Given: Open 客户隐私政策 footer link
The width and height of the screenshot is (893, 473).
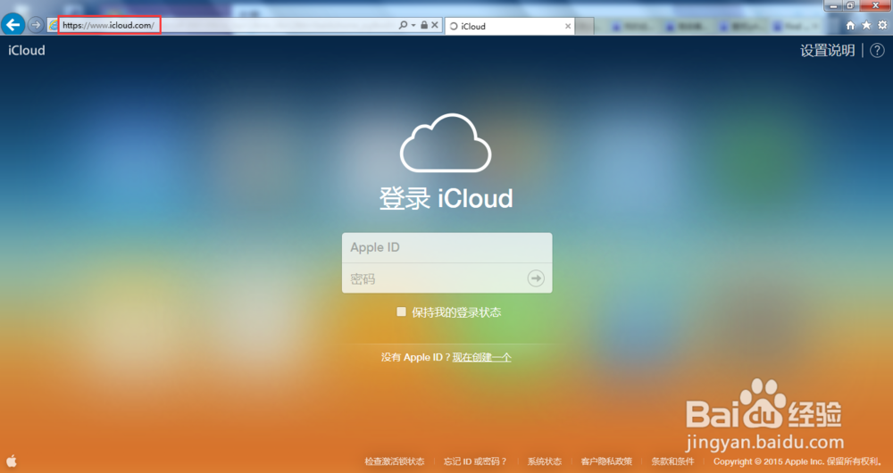Looking at the screenshot, I should point(606,461).
